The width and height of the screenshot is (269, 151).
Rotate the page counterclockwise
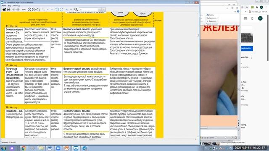57,10
